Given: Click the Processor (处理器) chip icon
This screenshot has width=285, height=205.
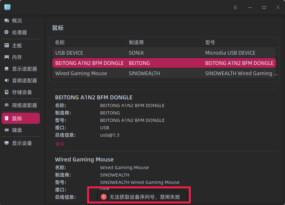Looking at the screenshot, I should (7, 32).
